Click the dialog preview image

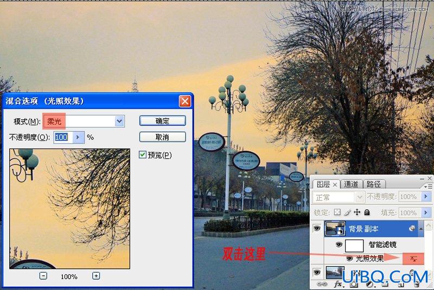click(x=69, y=209)
